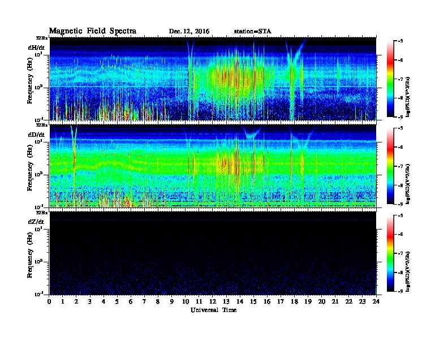Click the "dD/dt" panel label
Image resolution: width=448 pixels, height=346 pixels.
pyautogui.click(x=36, y=135)
